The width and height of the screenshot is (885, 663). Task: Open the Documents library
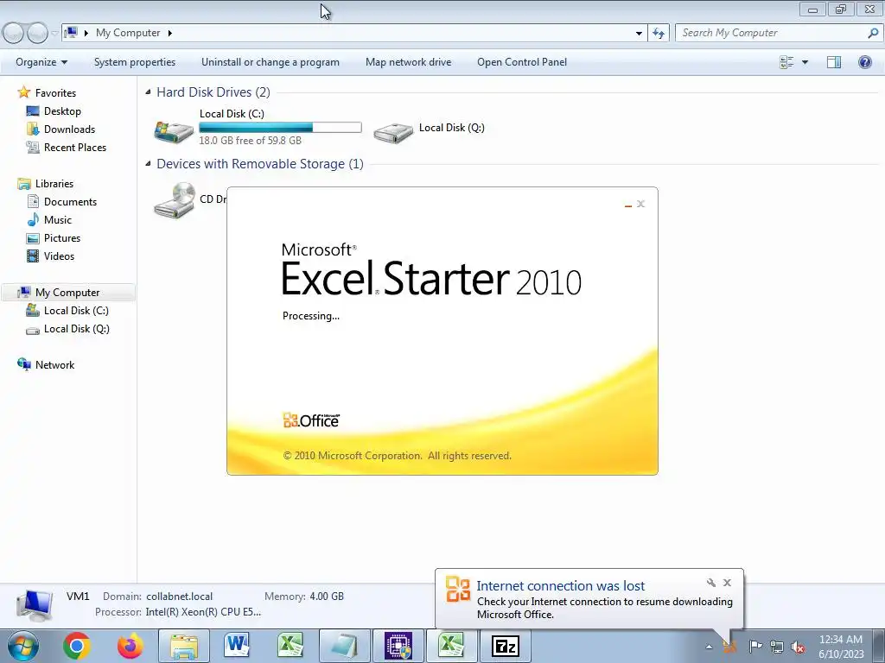[70, 202]
